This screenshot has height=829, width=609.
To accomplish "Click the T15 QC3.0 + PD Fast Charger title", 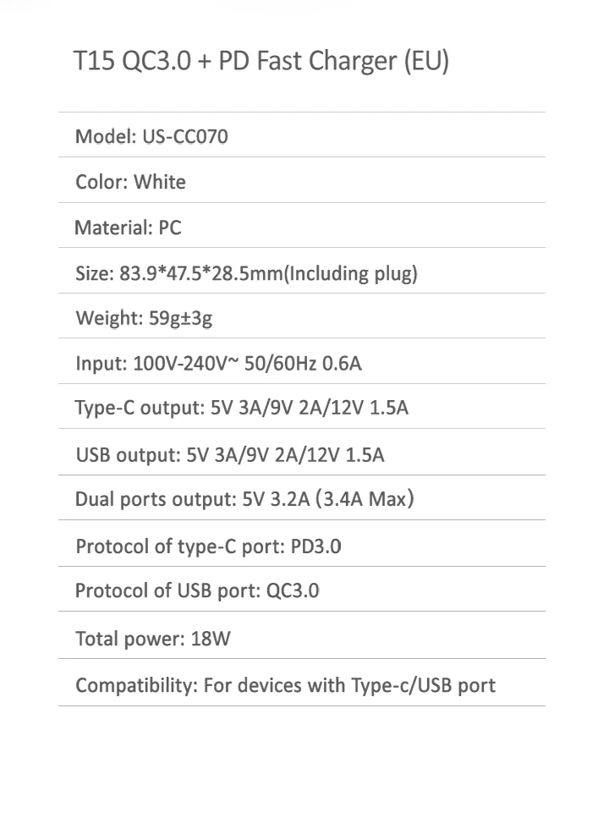I will point(261,61).
